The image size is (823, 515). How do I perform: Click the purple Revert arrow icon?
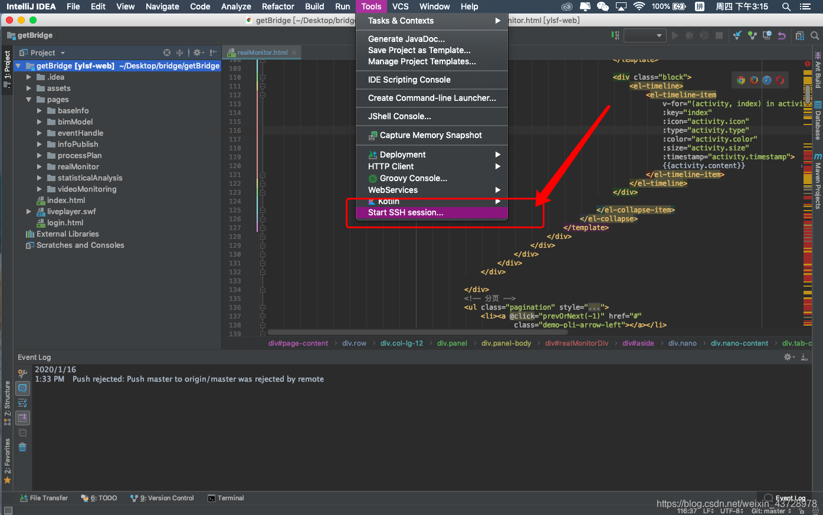(782, 35)
